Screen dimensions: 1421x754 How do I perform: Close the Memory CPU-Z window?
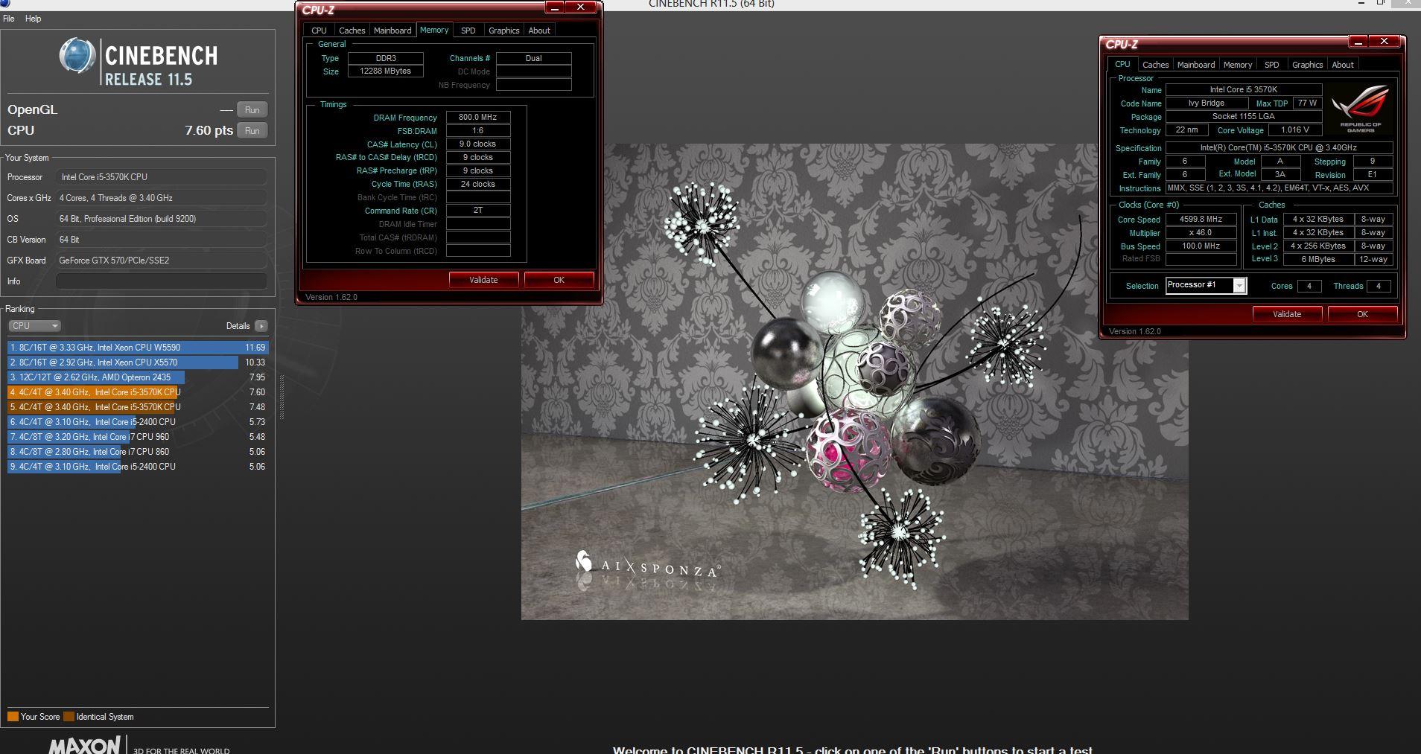(x=580, y=7)
